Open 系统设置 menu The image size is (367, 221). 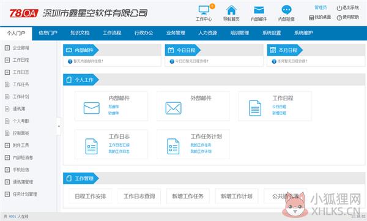(x=272, y=33)
